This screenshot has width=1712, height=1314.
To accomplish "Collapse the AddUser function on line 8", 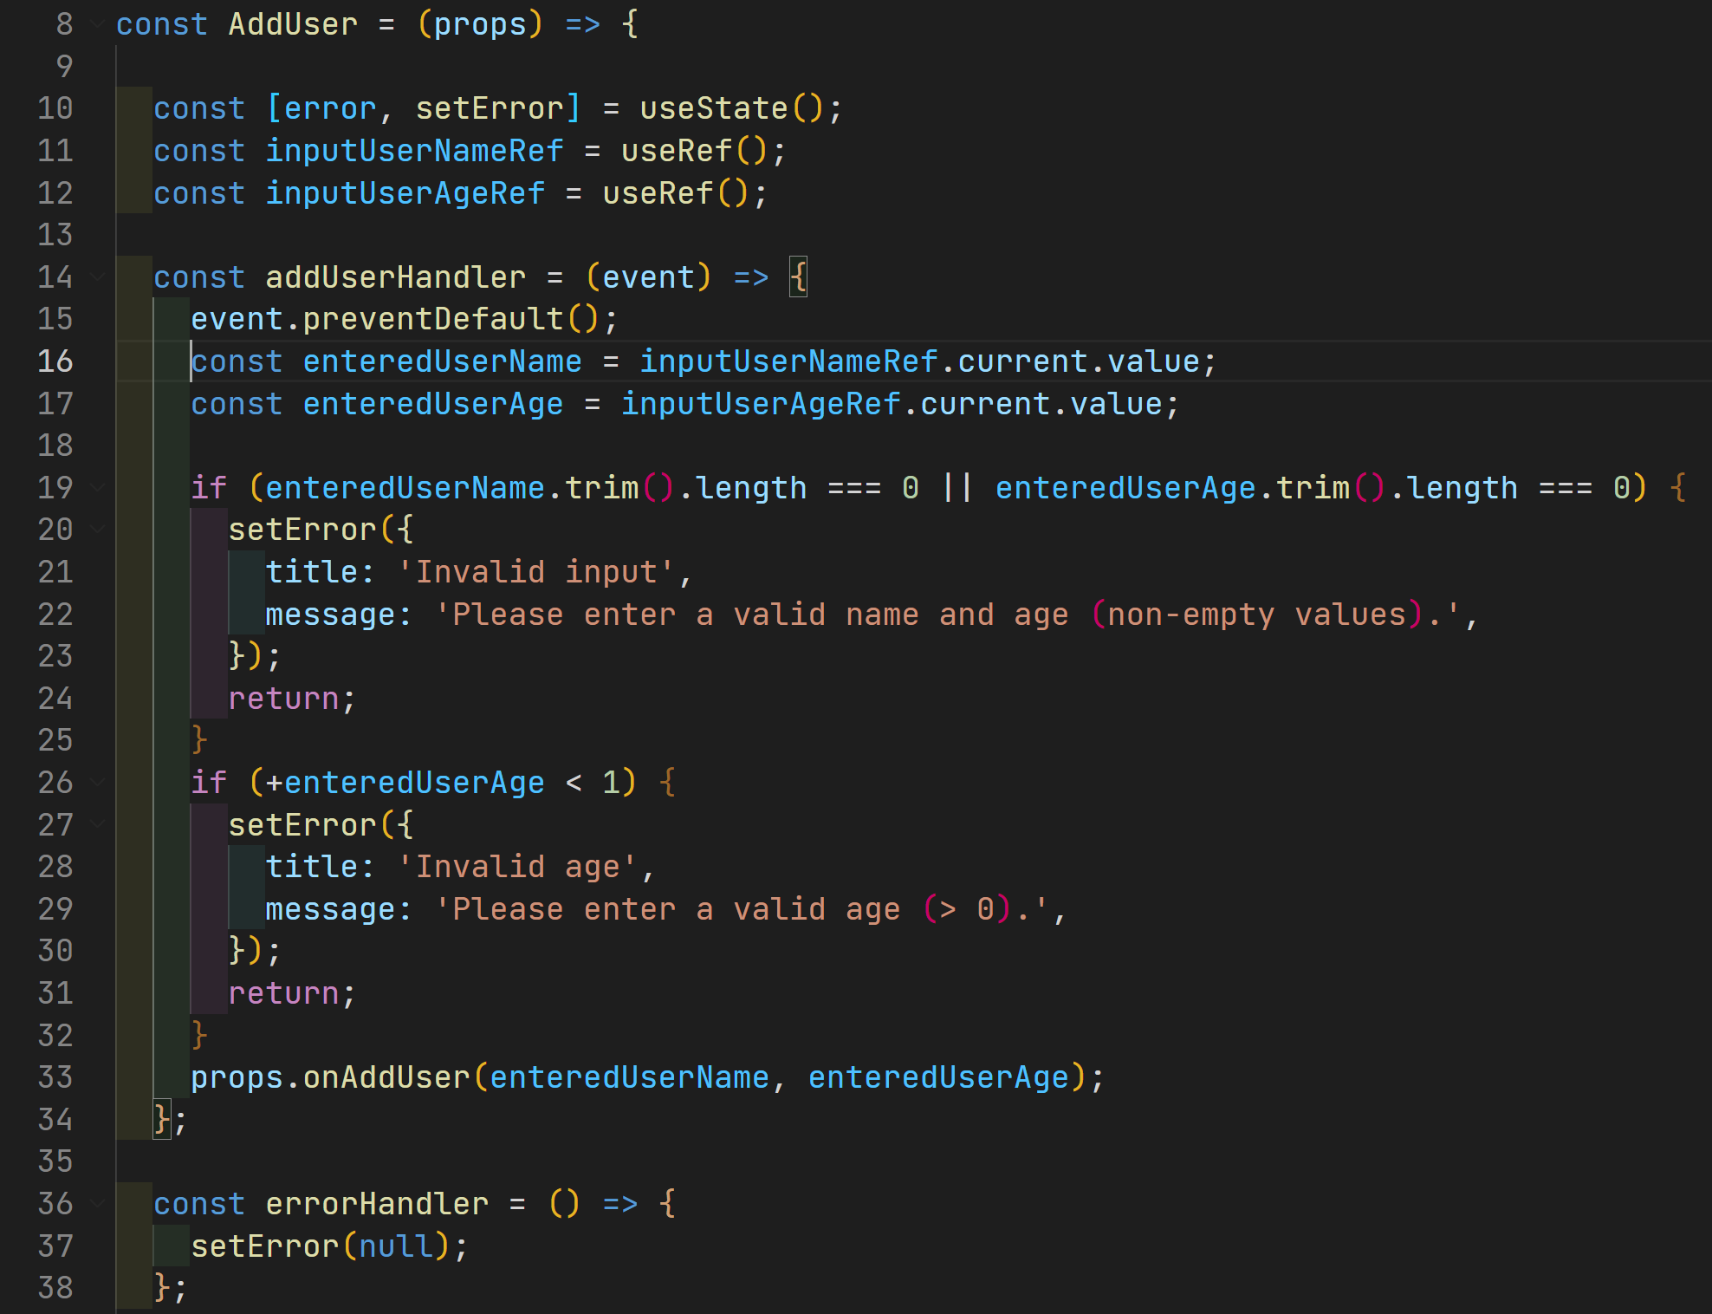I will point(98,24).
